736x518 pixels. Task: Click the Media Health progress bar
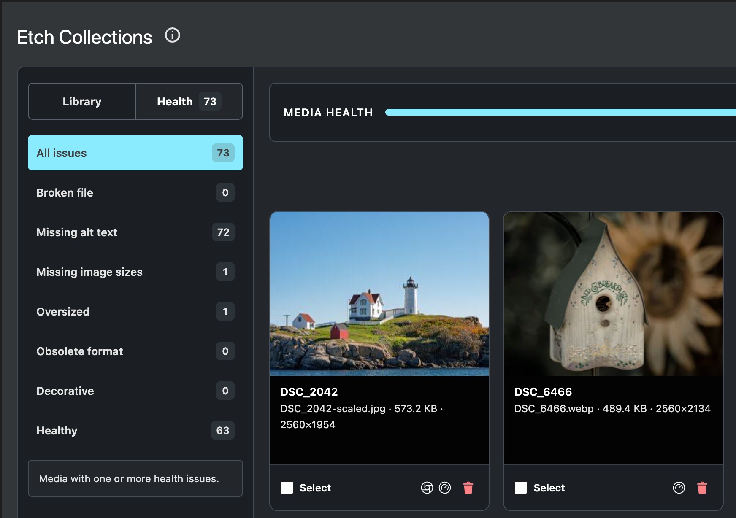[x=560, y=112]
